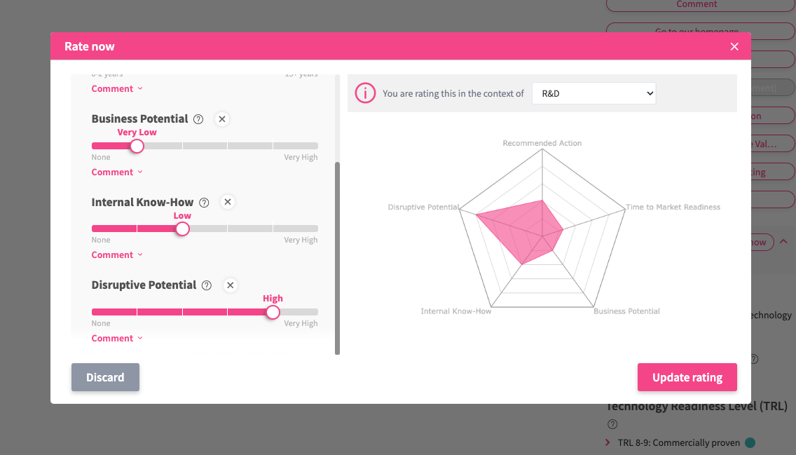Open the R&D context dropdown
Screen dimensions: 796x455
tap(593, 93)
